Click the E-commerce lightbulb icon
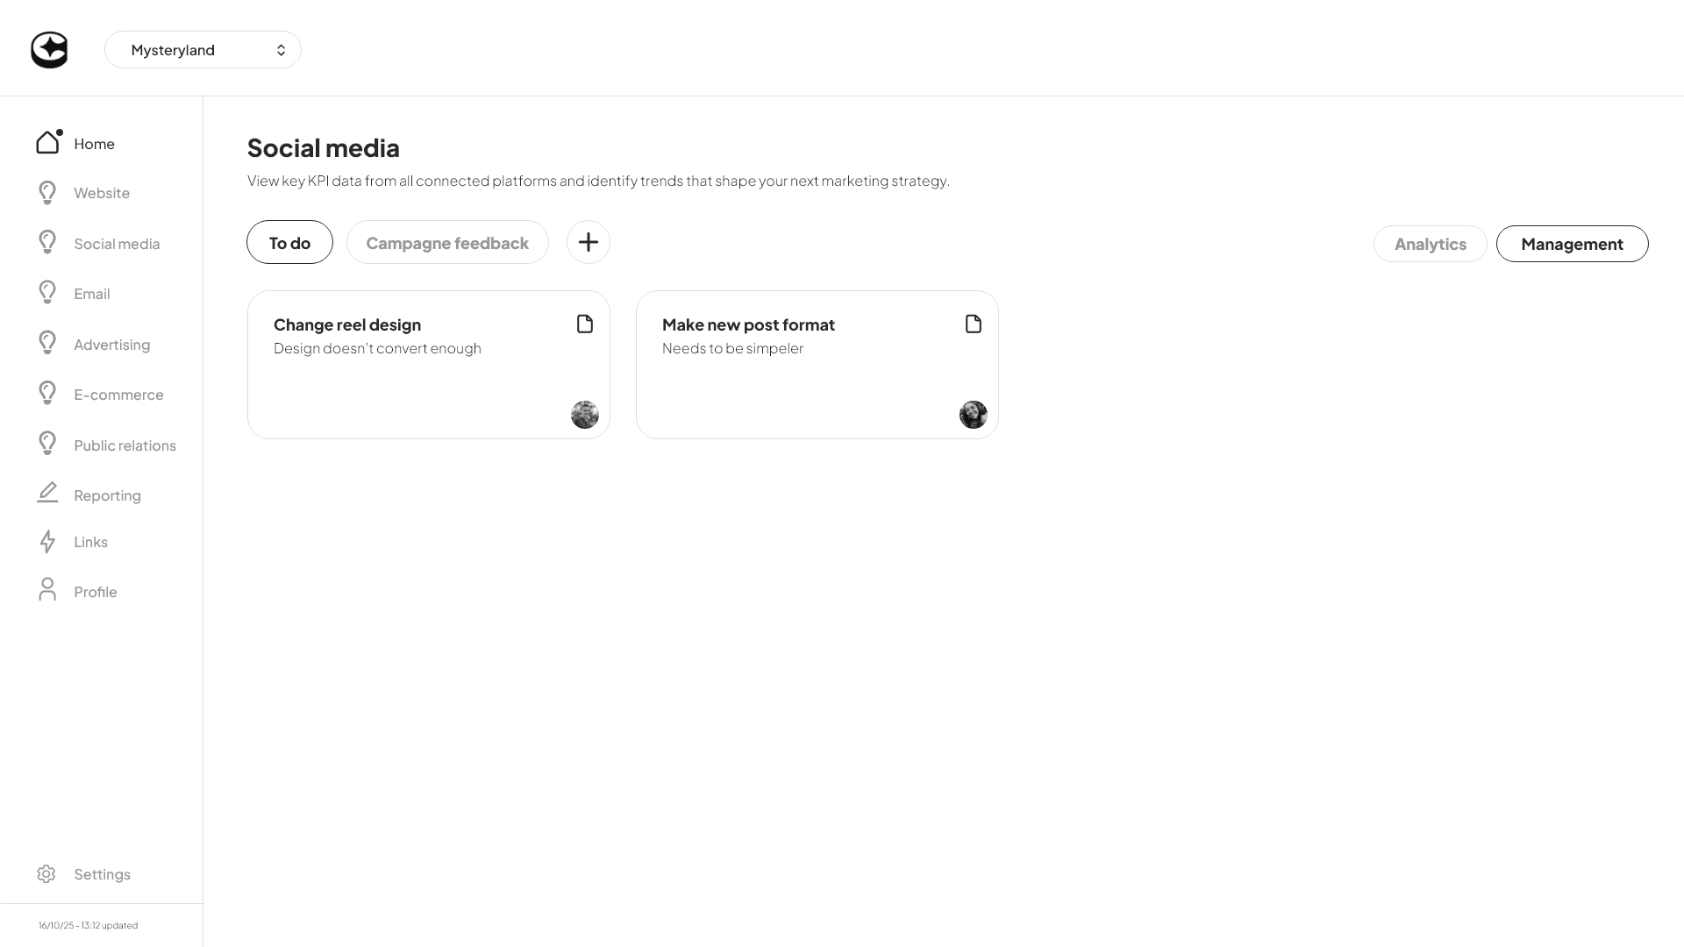The image size is (1684, 947). (48, 393)
